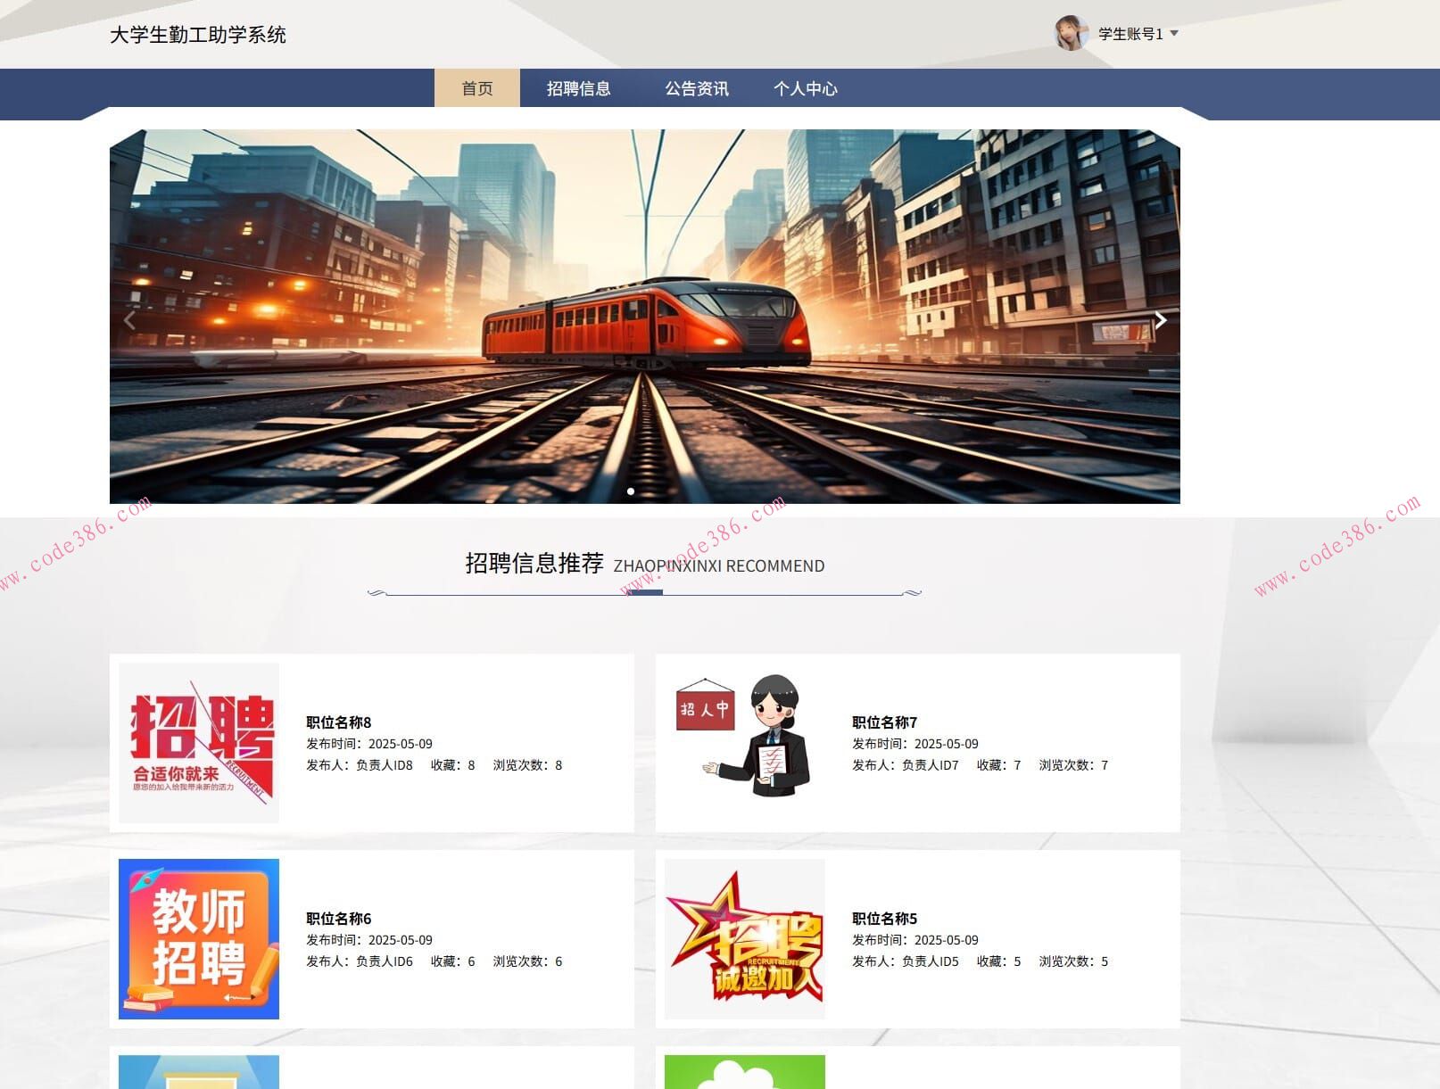This screenshot has height=1089, width=1440.
Task: Open the 个人中心 personal center menu
Action: point(806,88)
